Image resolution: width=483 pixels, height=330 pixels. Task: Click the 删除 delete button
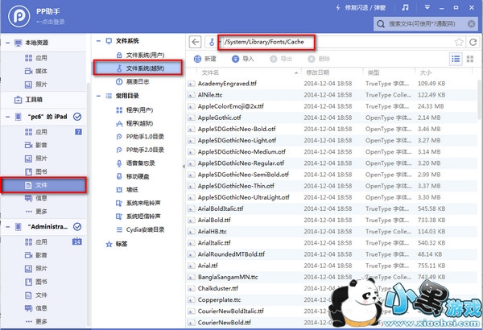click(319, 59)
